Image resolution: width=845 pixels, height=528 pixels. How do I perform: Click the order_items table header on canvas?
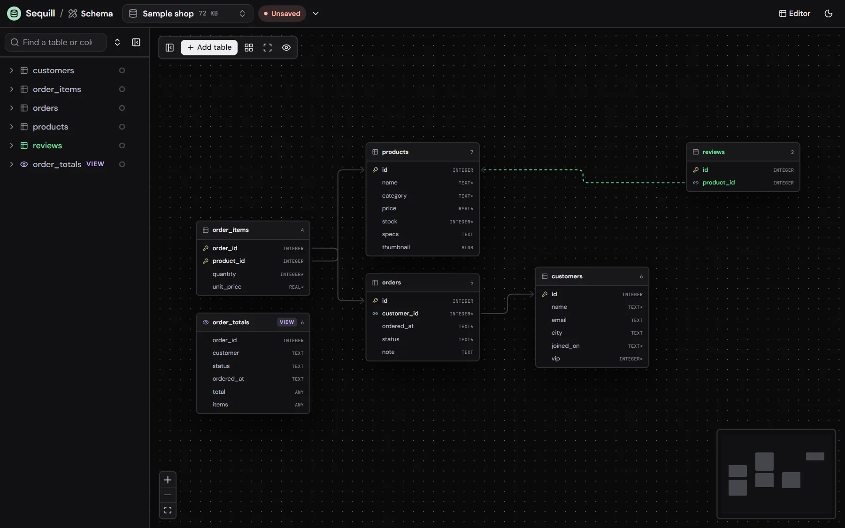click(x=253, y=230)
